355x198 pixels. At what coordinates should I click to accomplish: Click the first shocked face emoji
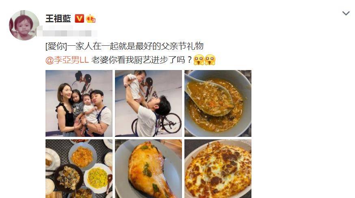(x=199, y=60)
